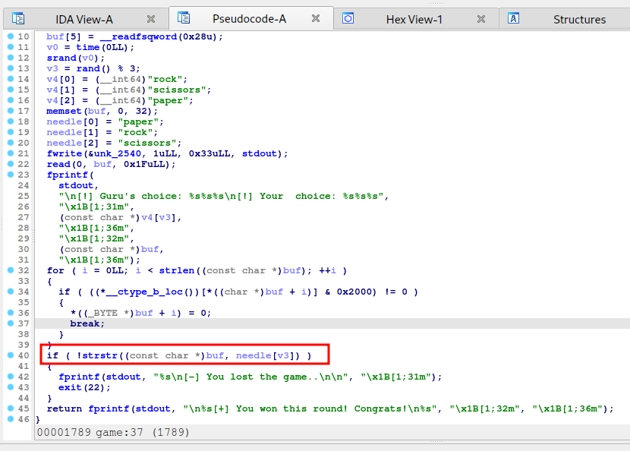Close the IDA View-A tab
Viewport: 630px width, 451px height.
151,19
